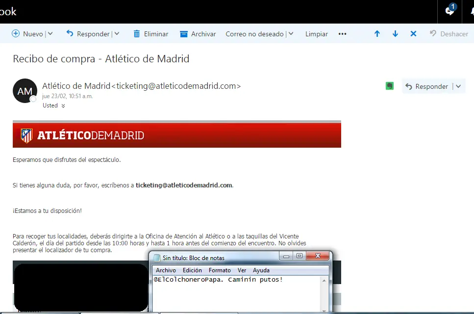The height and width of the screenshot is (314, 474).
Task: Minimize the Bloc de notas window
Action: tap(286, 256)
